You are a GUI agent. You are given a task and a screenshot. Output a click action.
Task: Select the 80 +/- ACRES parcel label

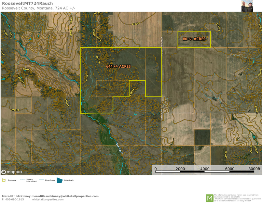194,39
